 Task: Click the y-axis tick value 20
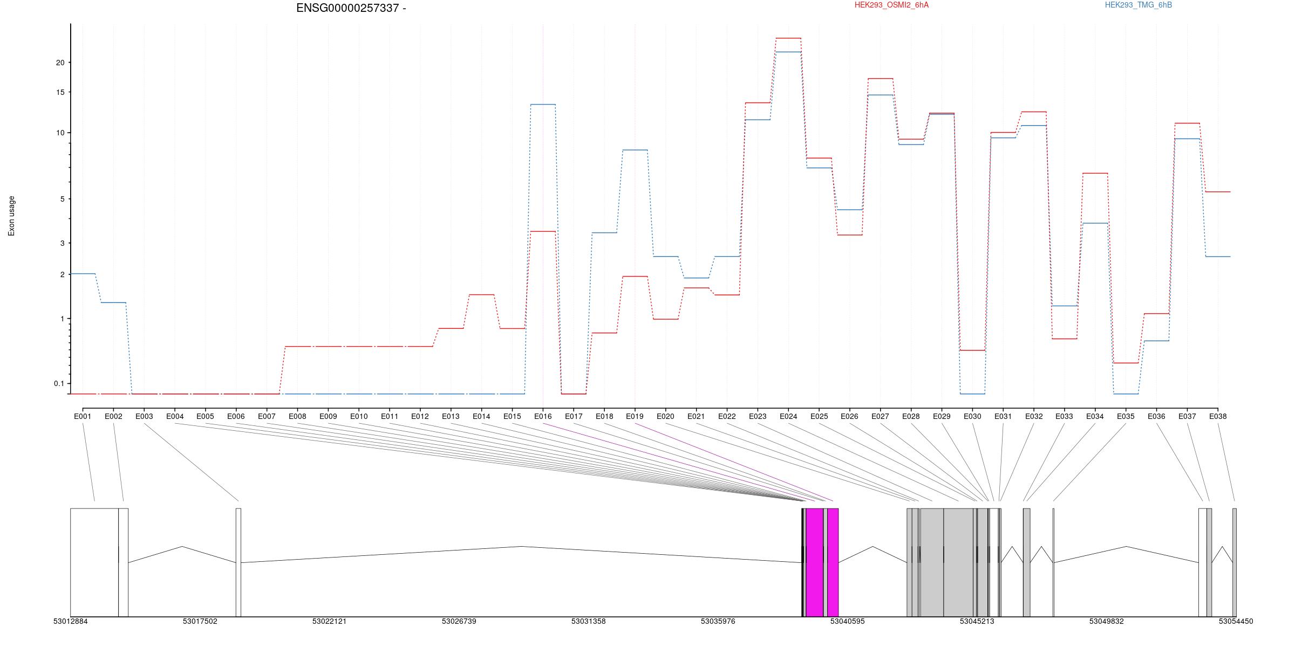click(x=60, y=63)
